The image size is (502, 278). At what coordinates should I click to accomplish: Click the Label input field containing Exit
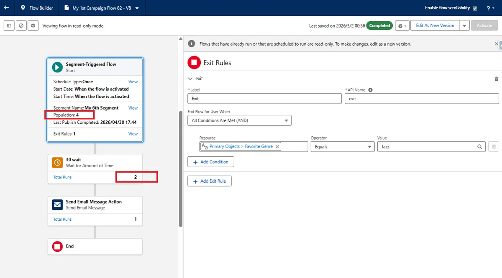pos(265,99)
